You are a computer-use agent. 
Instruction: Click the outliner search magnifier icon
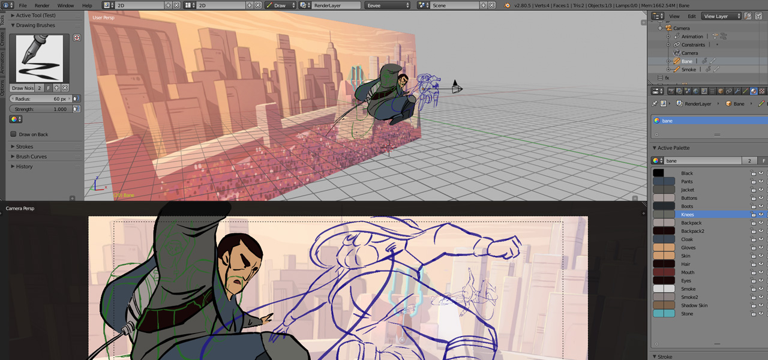pyautogui.click(x=749, y=16)
